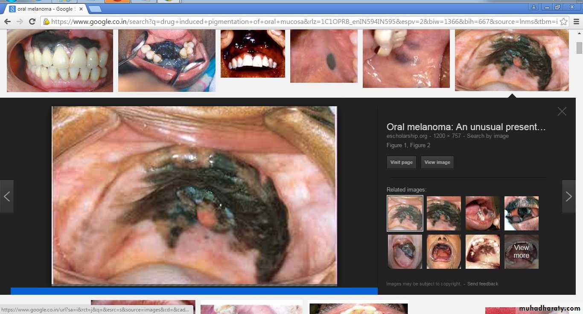Open Chrome menu hamburger icon

pyautogui.click(x=576, y=21)
